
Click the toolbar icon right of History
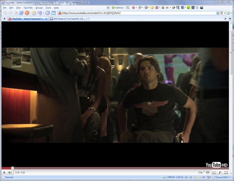(53, 13)
